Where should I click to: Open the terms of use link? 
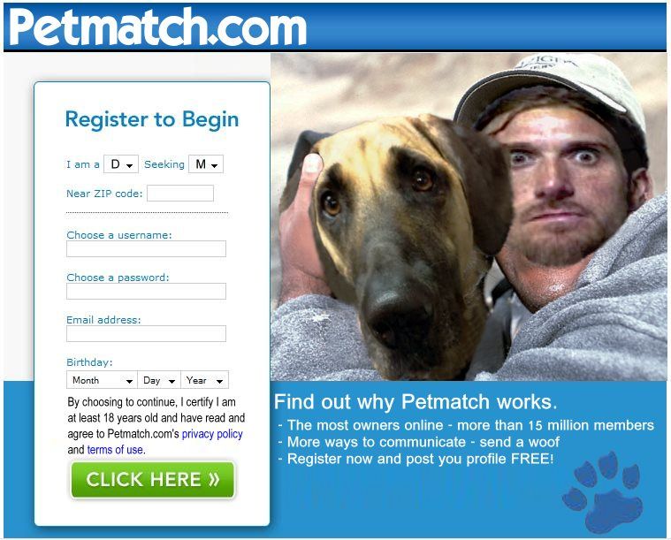click(x=116, y=450)
